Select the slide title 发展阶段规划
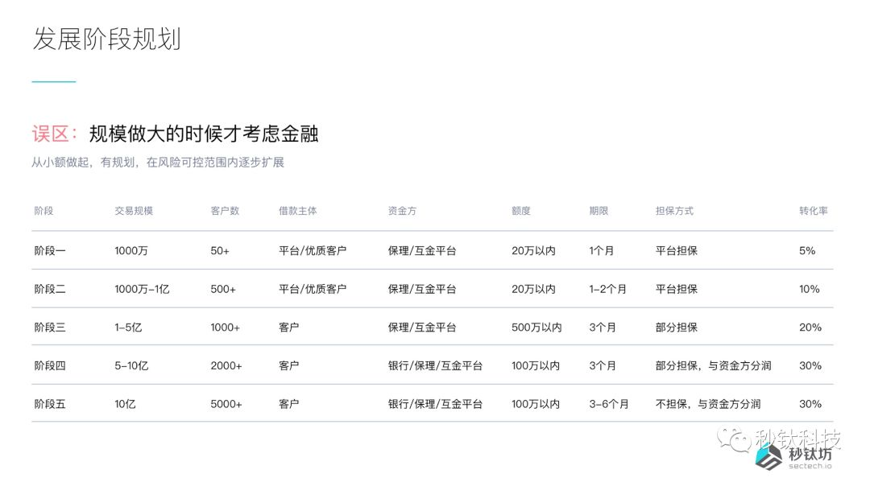870x478 pixels. point(106,39)
